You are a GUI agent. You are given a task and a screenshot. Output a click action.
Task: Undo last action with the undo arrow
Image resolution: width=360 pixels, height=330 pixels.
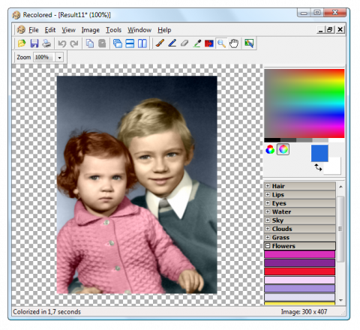click(x=62, y=43)
